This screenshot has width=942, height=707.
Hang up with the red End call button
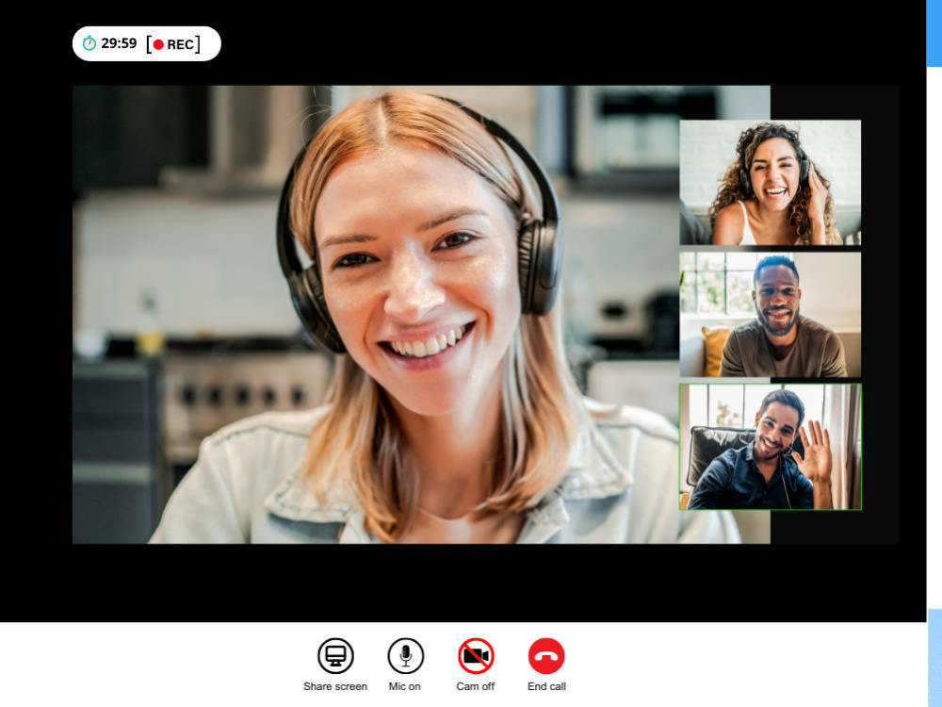[x=546, y=656]
